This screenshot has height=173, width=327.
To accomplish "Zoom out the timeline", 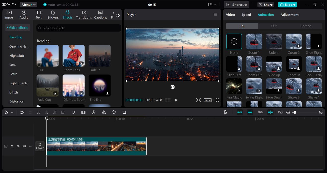I will 288,112.
